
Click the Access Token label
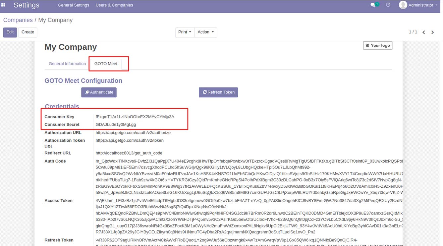(x=58, y=201)
